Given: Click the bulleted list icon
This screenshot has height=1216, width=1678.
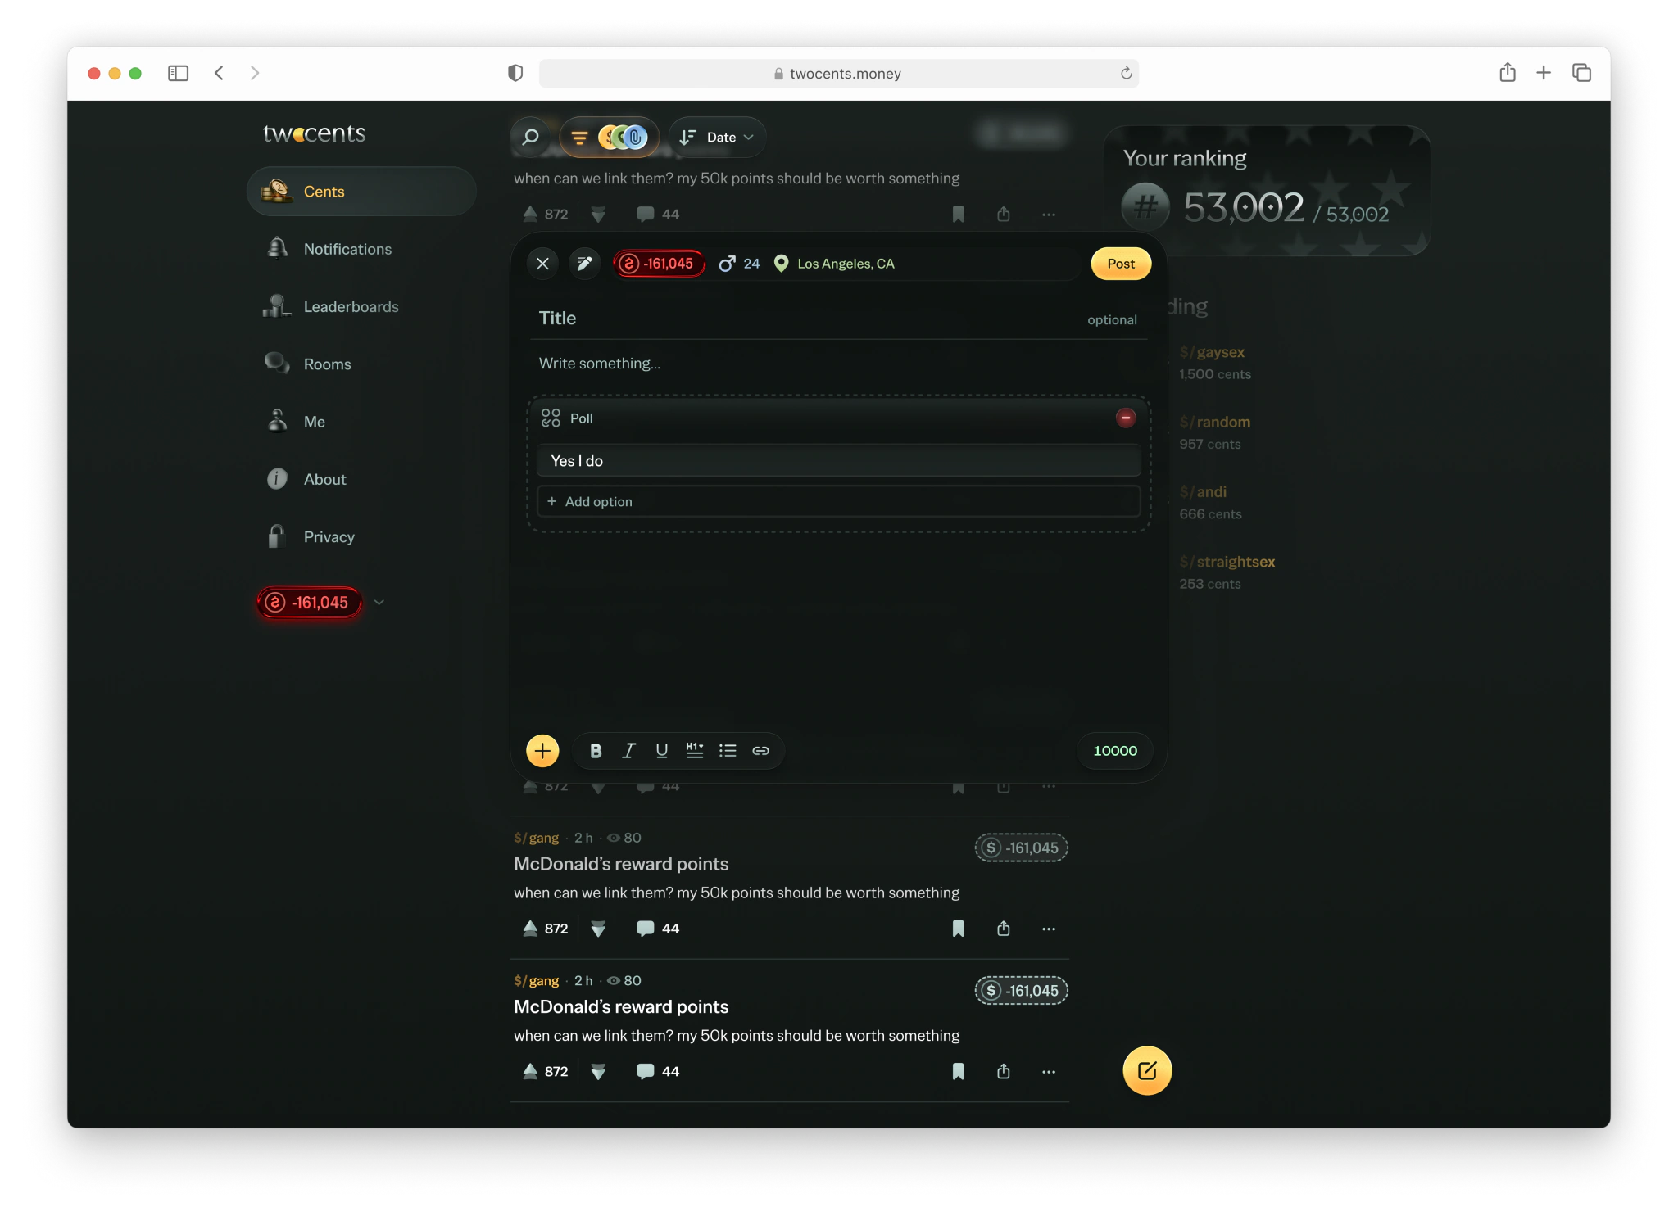Looking at the screenshot, I should click(728, 750).
